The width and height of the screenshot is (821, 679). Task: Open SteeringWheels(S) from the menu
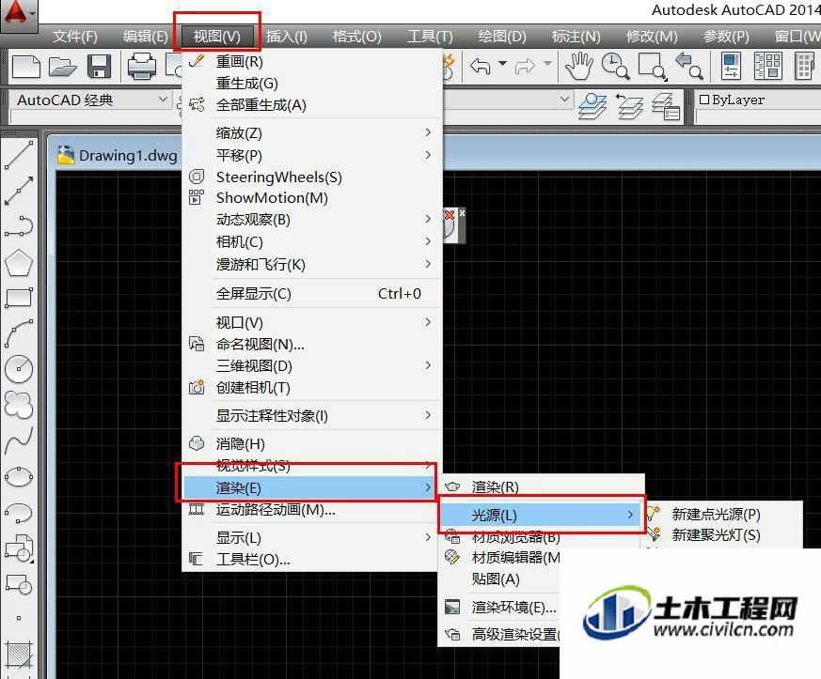312,177
